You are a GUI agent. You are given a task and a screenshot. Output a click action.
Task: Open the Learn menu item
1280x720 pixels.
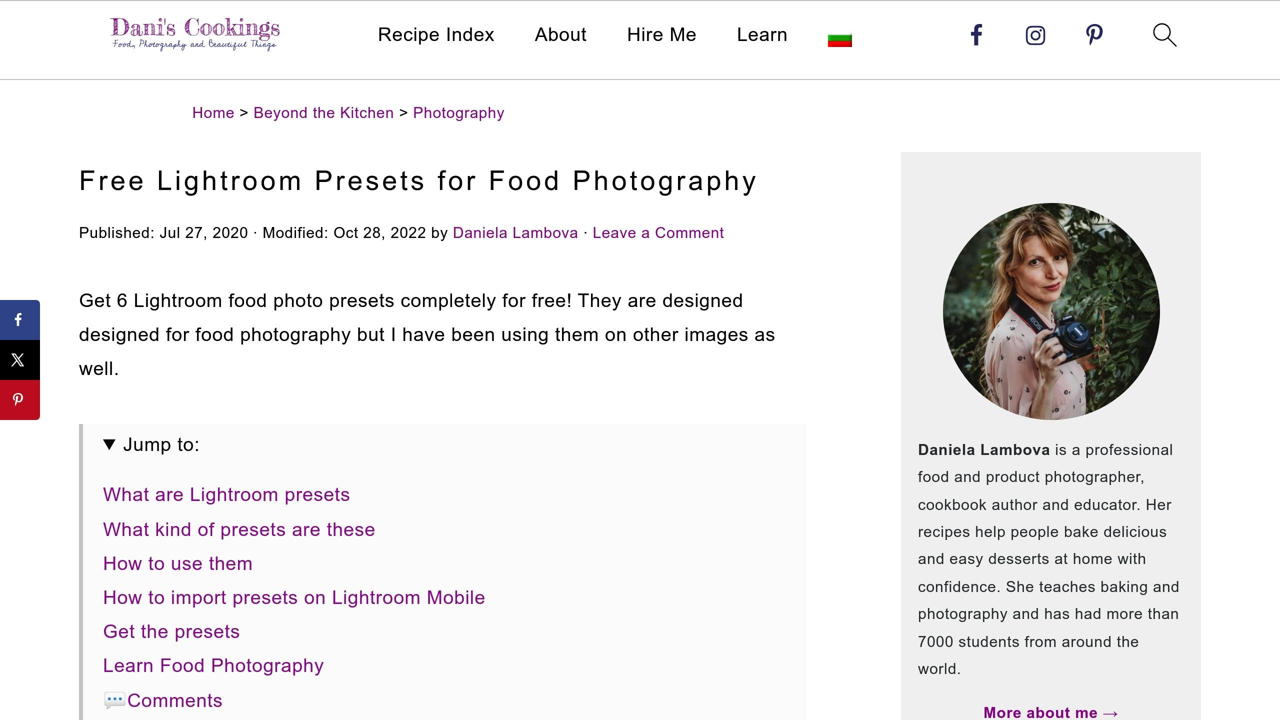(x=762, y=34)
